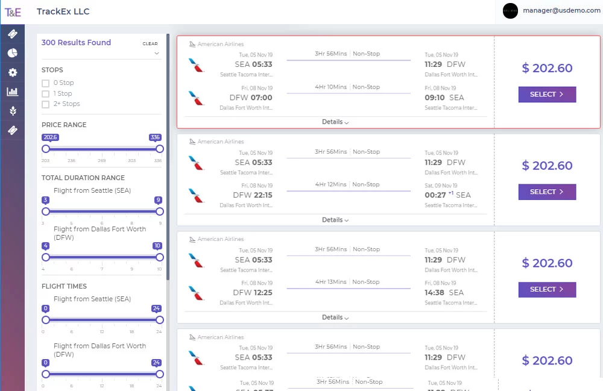
Task: Click the ticket icon below the leaf icon
Action: click(x=12, y=130)
